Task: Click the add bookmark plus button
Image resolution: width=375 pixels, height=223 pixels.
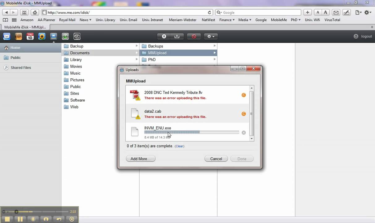Action: (x=308, y=12)
